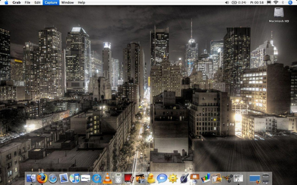
Task: Open the Wi-Fi AirPort status menu
Action: 276,2
